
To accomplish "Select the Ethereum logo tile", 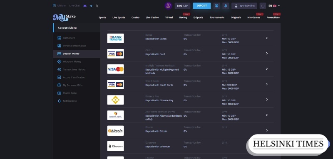I will click(x=116, y=146).
